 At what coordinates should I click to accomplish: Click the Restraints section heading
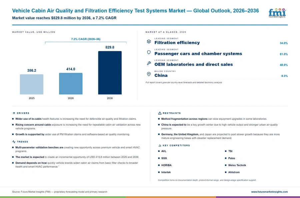pos(172,113)
